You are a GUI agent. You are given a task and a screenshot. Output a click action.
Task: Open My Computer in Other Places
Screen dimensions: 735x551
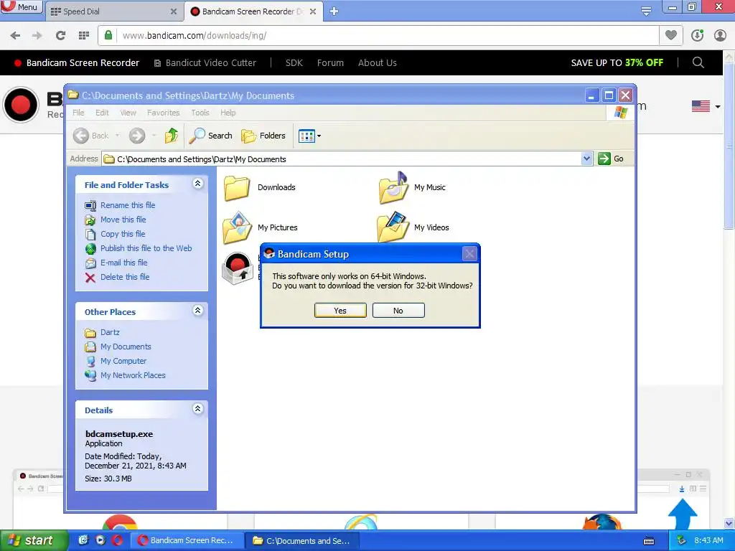123,361
